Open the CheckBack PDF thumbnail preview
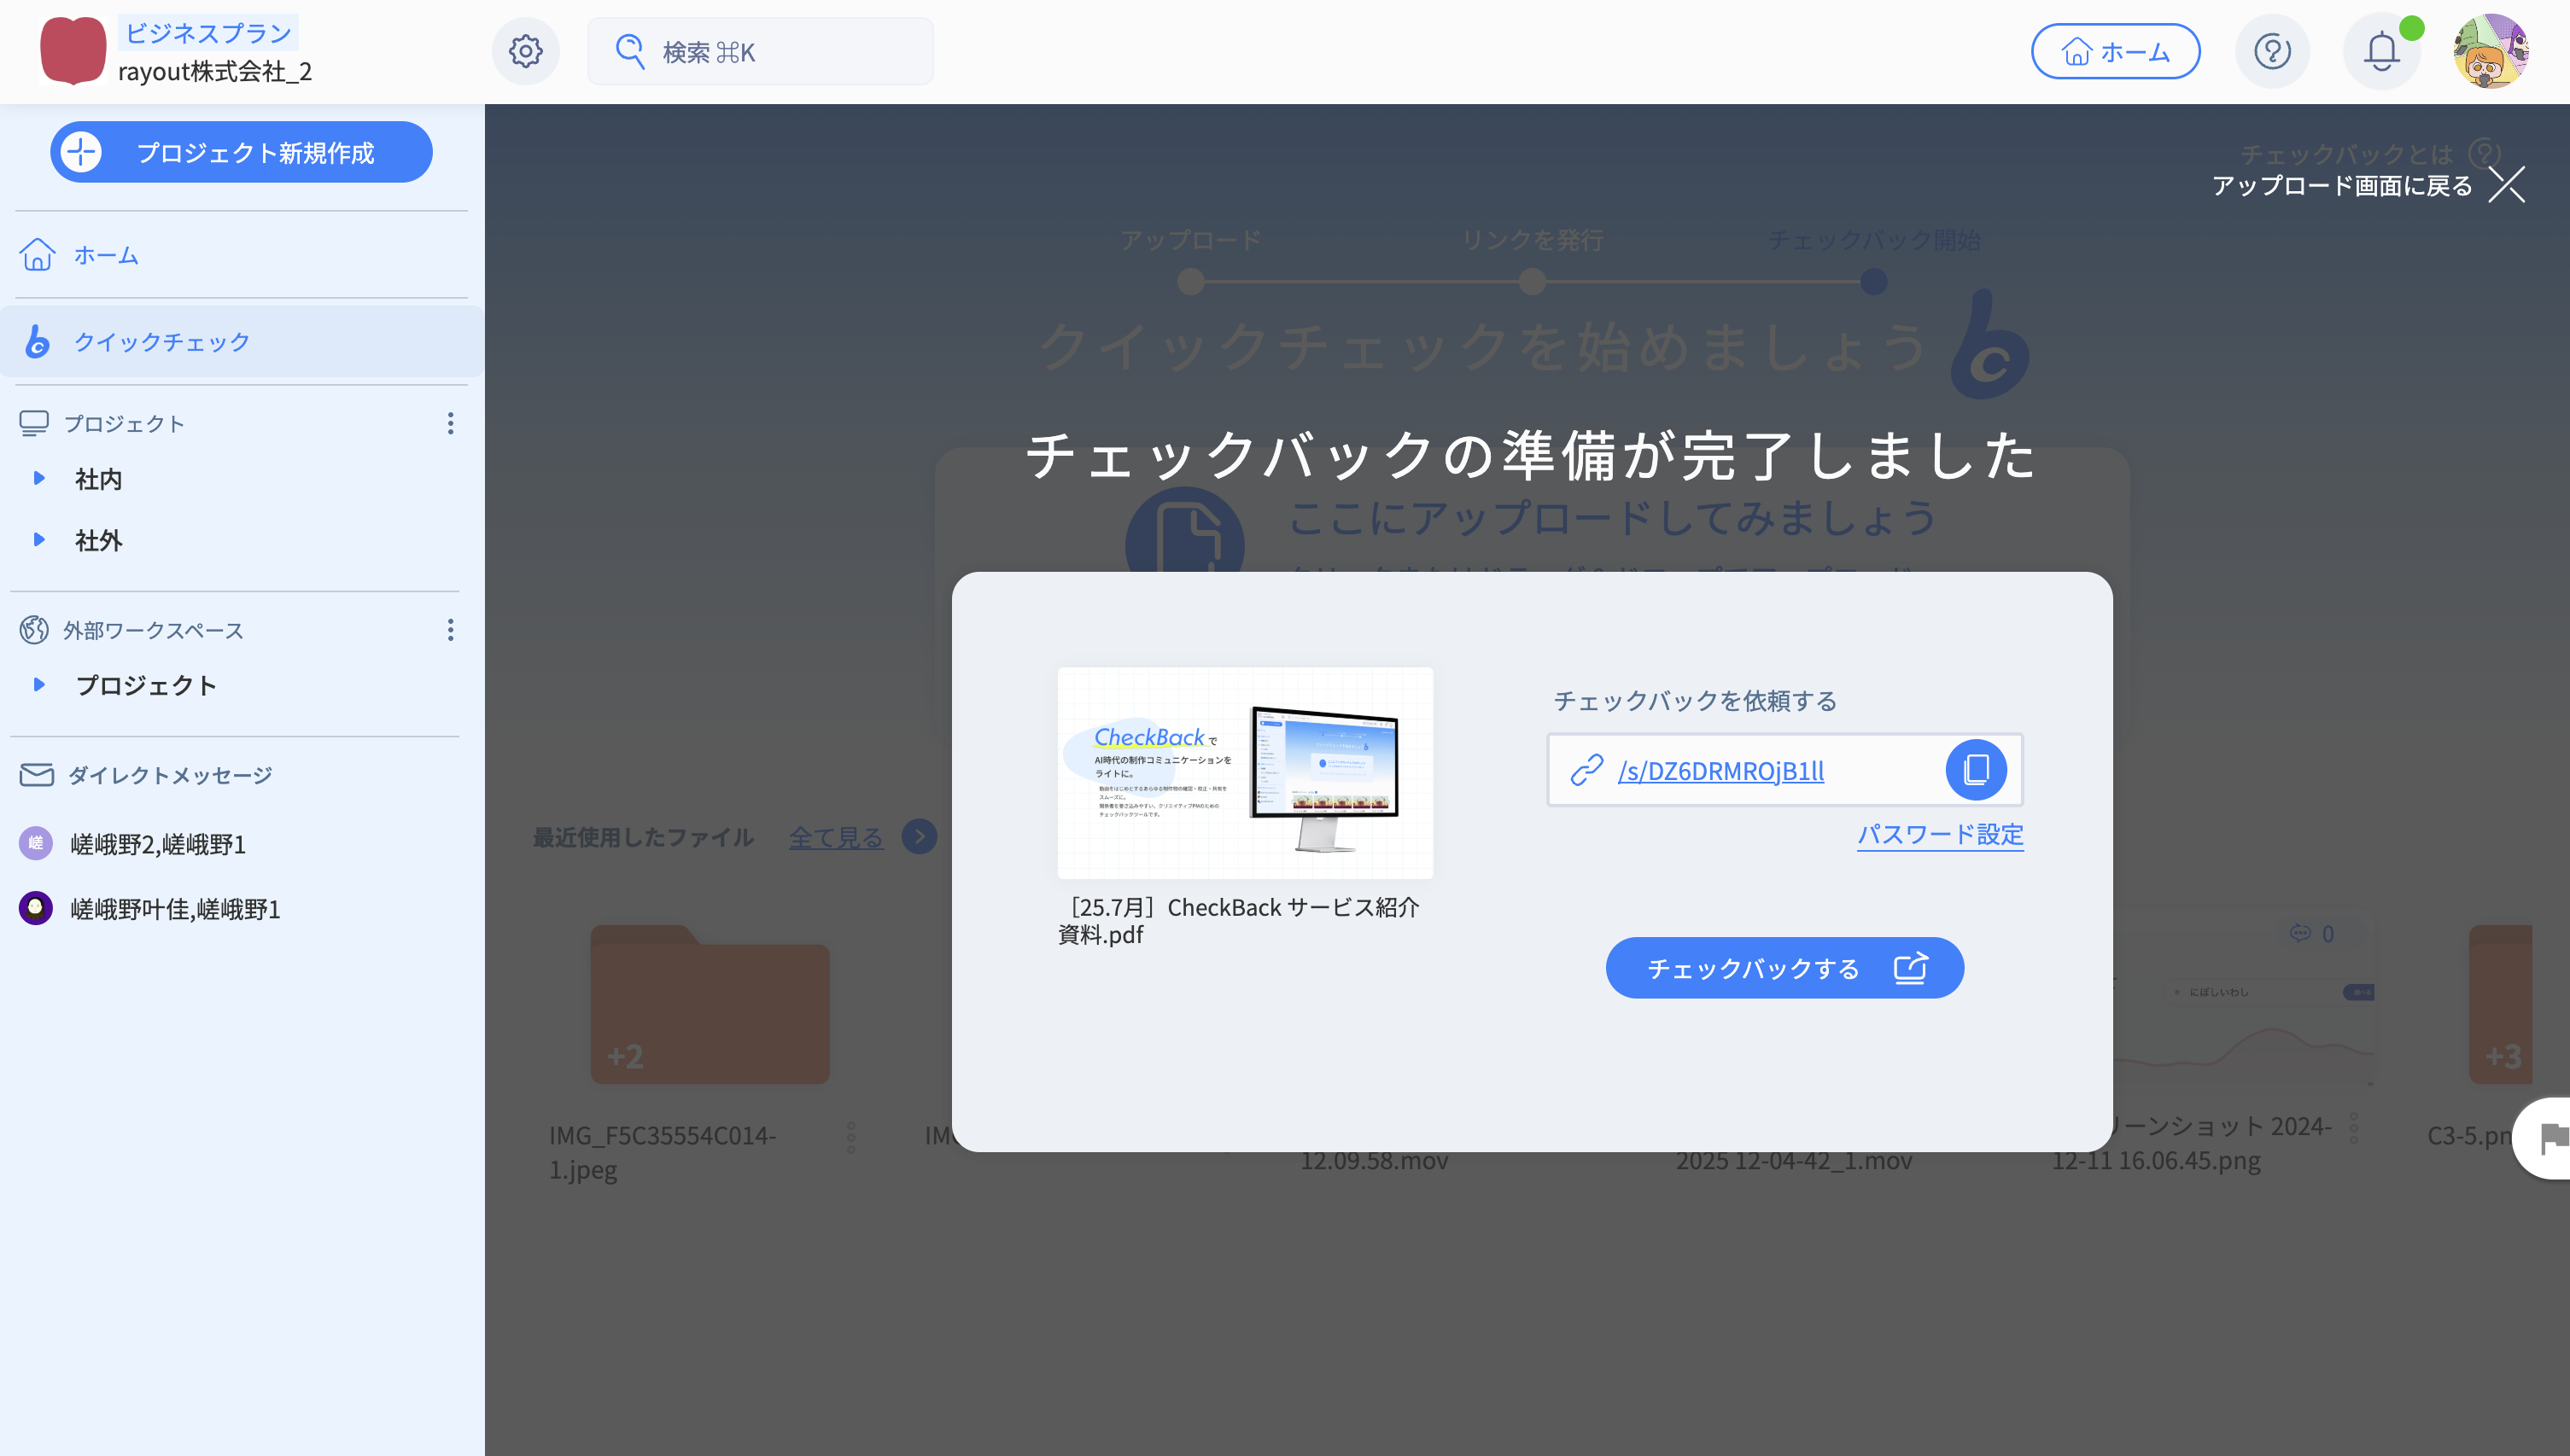The height and width of the screenshot is (1456, 2570). point(1245,772)
